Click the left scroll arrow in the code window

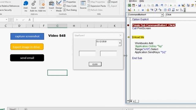(134, 101)
